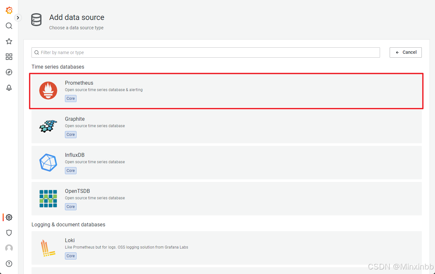Click 'Choose a data source type' subtitle
Screen dimensions: 435x274
77,28
